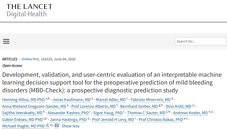227x129 pixels.
Task: Open author Thomas C Sauter, MD
Action: pos(146,113)
